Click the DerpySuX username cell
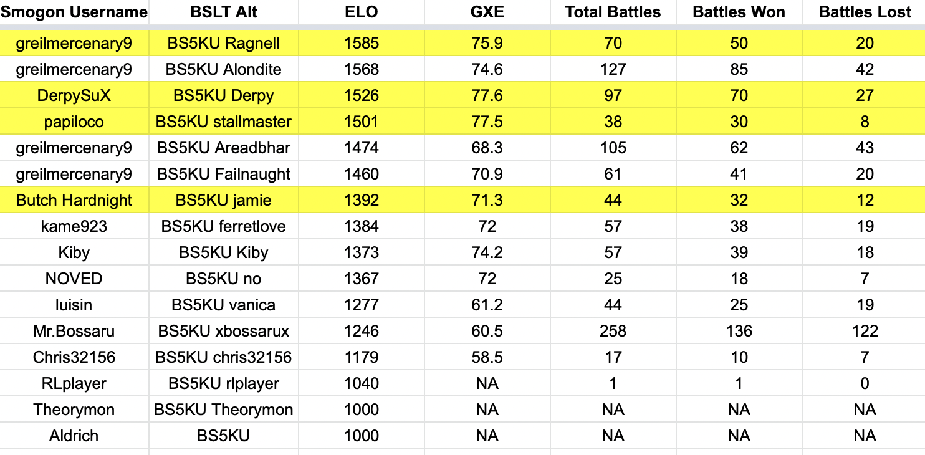This screenshot has height=455, width=925. tap(74, 95)
